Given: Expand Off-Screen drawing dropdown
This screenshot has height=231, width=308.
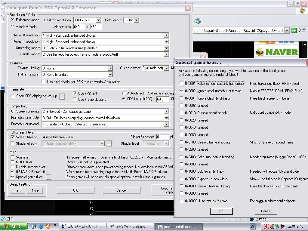Looking at the screenshot, I should point(166,112).
